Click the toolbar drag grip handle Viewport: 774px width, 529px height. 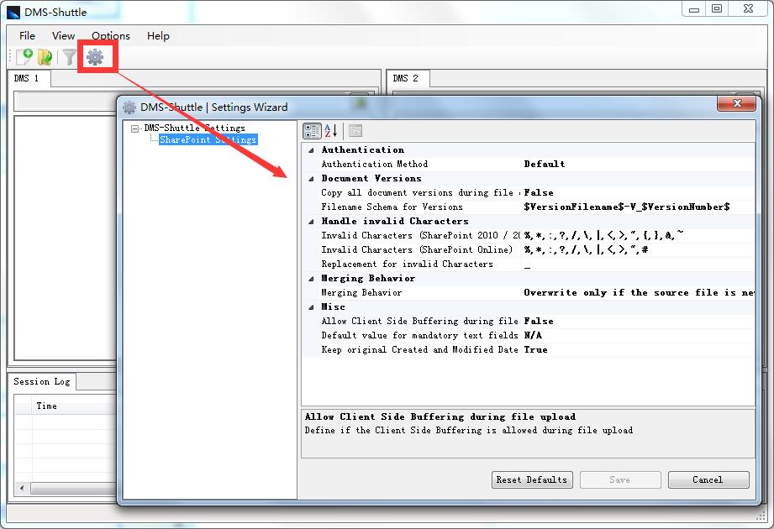point(10,57)
